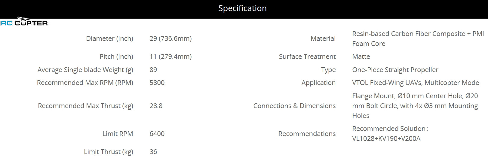Click the 11 (279.4mm) pitch value

tap(170, 57)
